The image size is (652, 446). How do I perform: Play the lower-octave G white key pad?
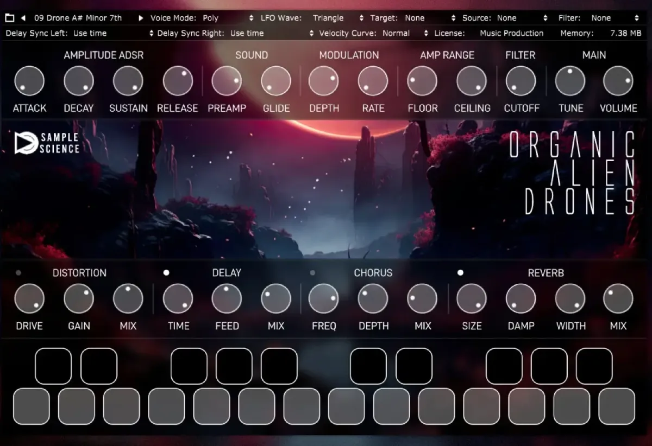coord(211,406)
